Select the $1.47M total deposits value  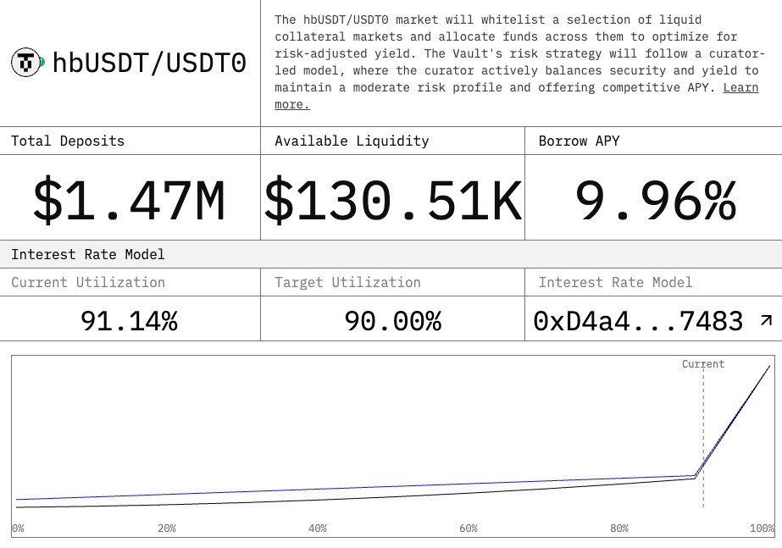click(x=129, y=200)
